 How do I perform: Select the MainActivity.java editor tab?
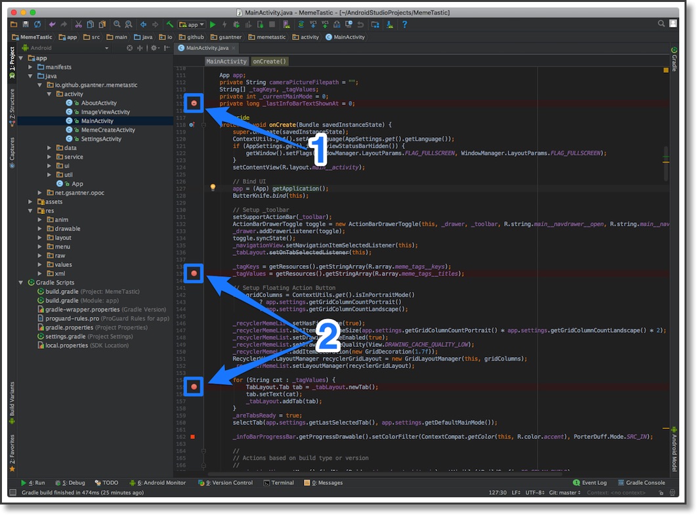click(207, 48)
